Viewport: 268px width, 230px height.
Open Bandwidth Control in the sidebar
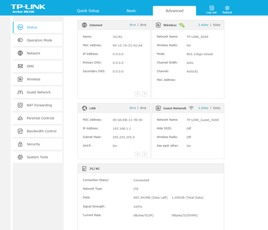pos(37,131)
